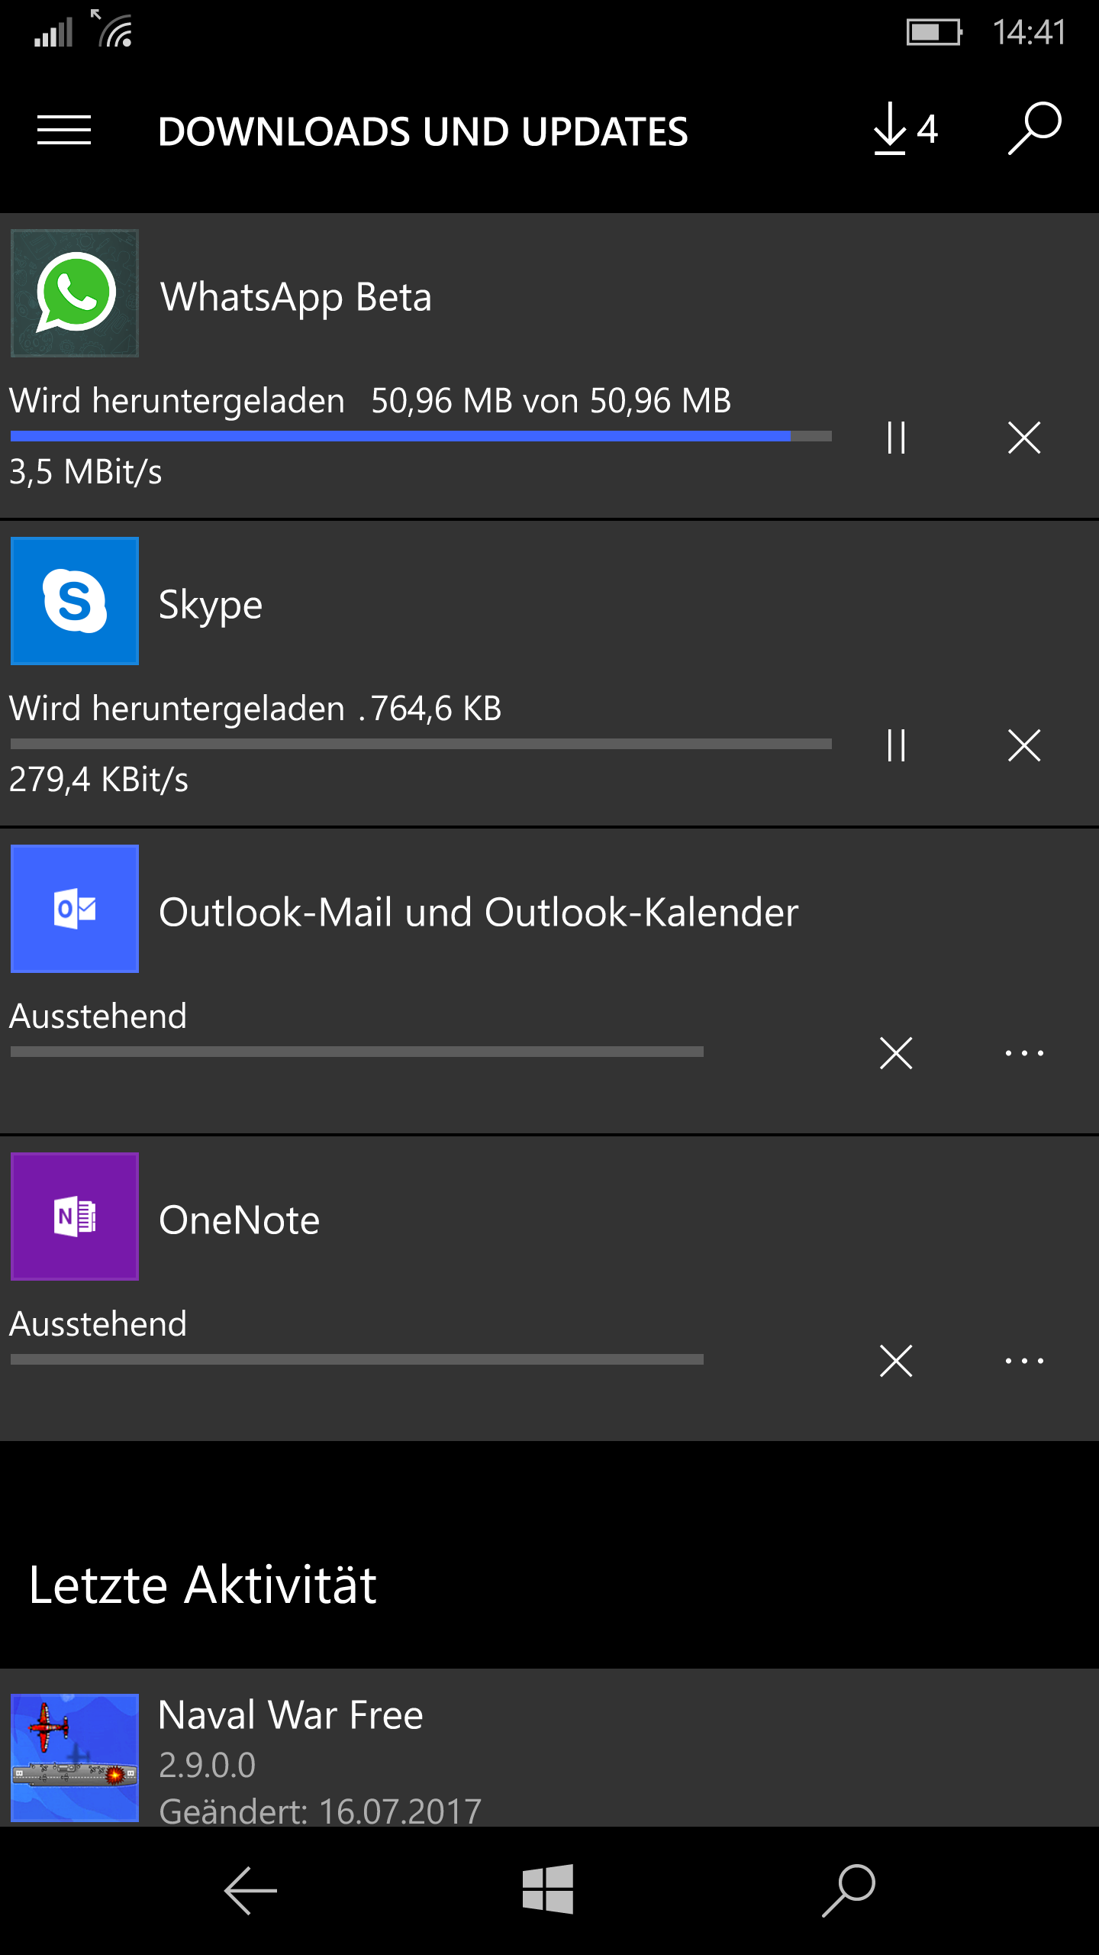Open the Outlook-Mail app icon
The width and height of the screenshot is (1099, 1955).
tap(75, 909)
